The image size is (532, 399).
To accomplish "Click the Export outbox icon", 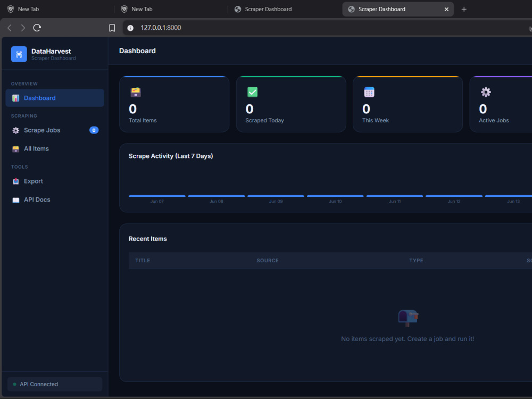I will [x=15, y=181].
